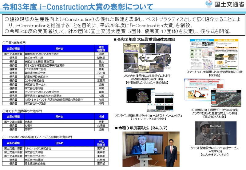This screenshot has width=246, height=170.
Task: Select the 株式会社 第一土木 cell
Action: tap(59, 84)
